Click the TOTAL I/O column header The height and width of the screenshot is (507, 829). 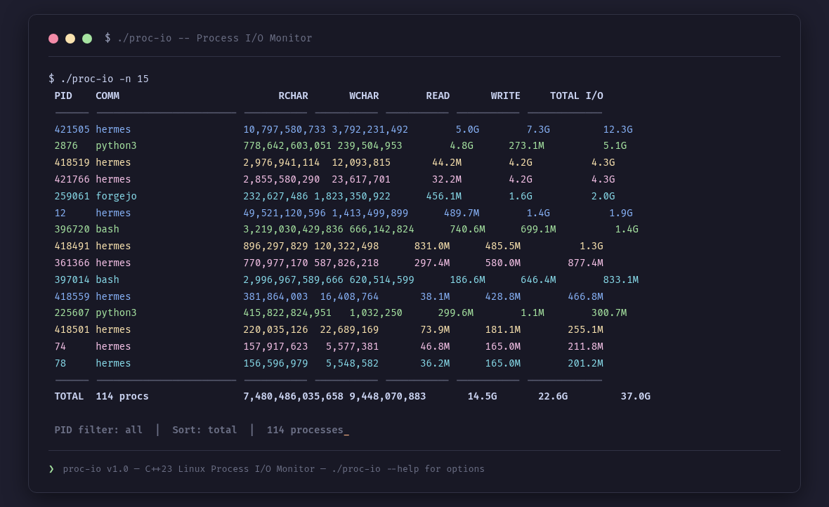tap(576, 96)
